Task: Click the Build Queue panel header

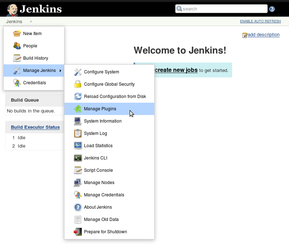Action: point(35,100)
